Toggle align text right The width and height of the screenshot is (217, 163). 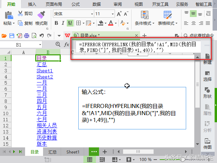201,23
